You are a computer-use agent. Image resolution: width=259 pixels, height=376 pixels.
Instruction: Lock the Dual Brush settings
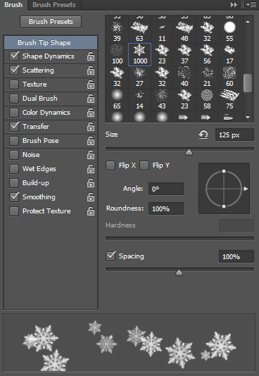[91, 99]
